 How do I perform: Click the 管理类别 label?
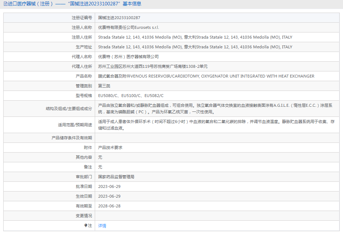84,86
